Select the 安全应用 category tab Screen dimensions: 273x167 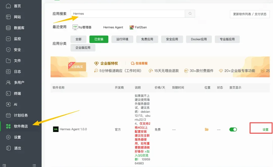[x=172, y=39]
